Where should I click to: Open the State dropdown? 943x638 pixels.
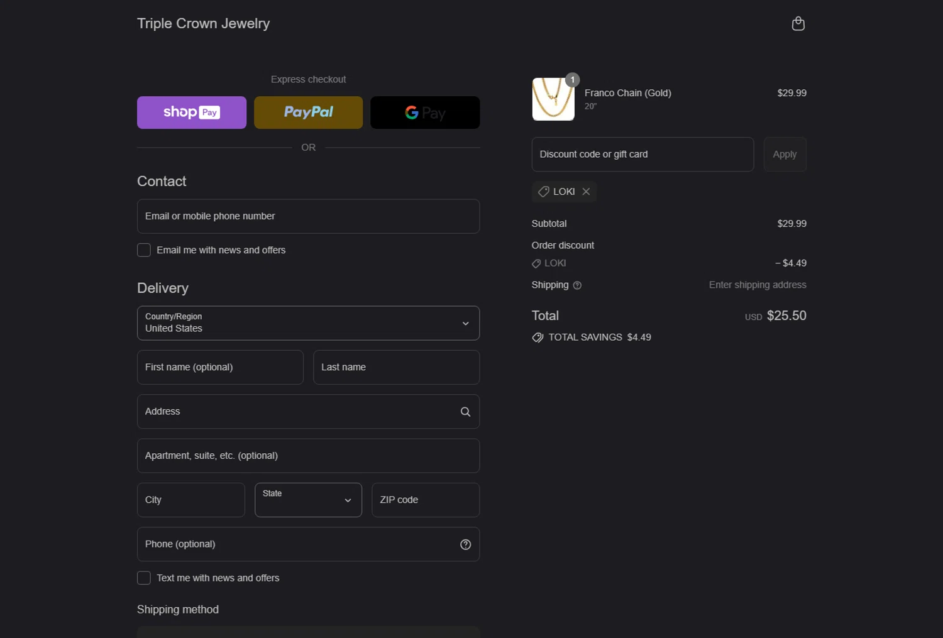pyautogui.click(x=308, y=500)
